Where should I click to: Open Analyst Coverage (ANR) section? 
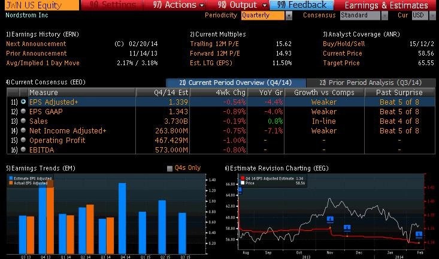click(x=362, y=35)
